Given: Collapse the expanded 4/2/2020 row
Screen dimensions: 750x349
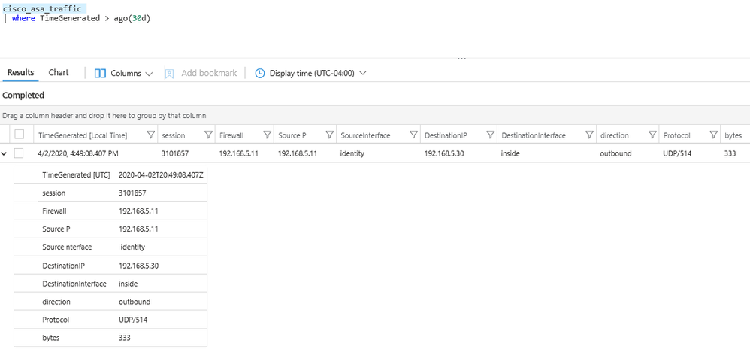Looking at the screenshot, I should click(5, 153).
